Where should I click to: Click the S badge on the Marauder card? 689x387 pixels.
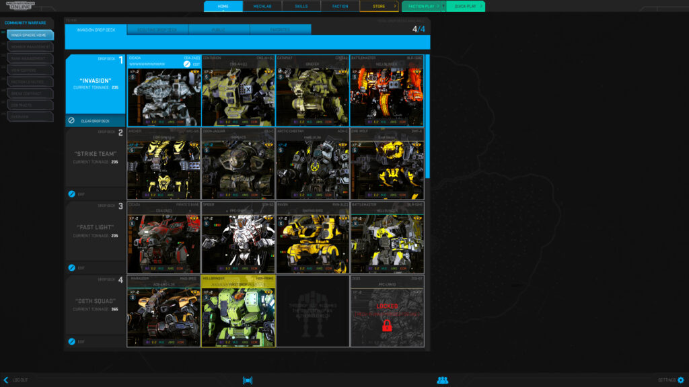pos(133,298)
